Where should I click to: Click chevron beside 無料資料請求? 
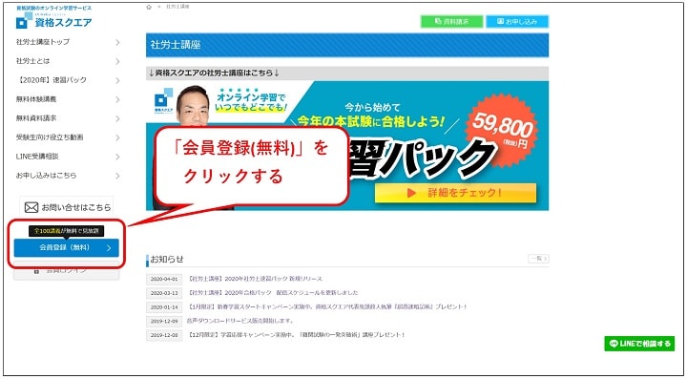coord(117,118)
